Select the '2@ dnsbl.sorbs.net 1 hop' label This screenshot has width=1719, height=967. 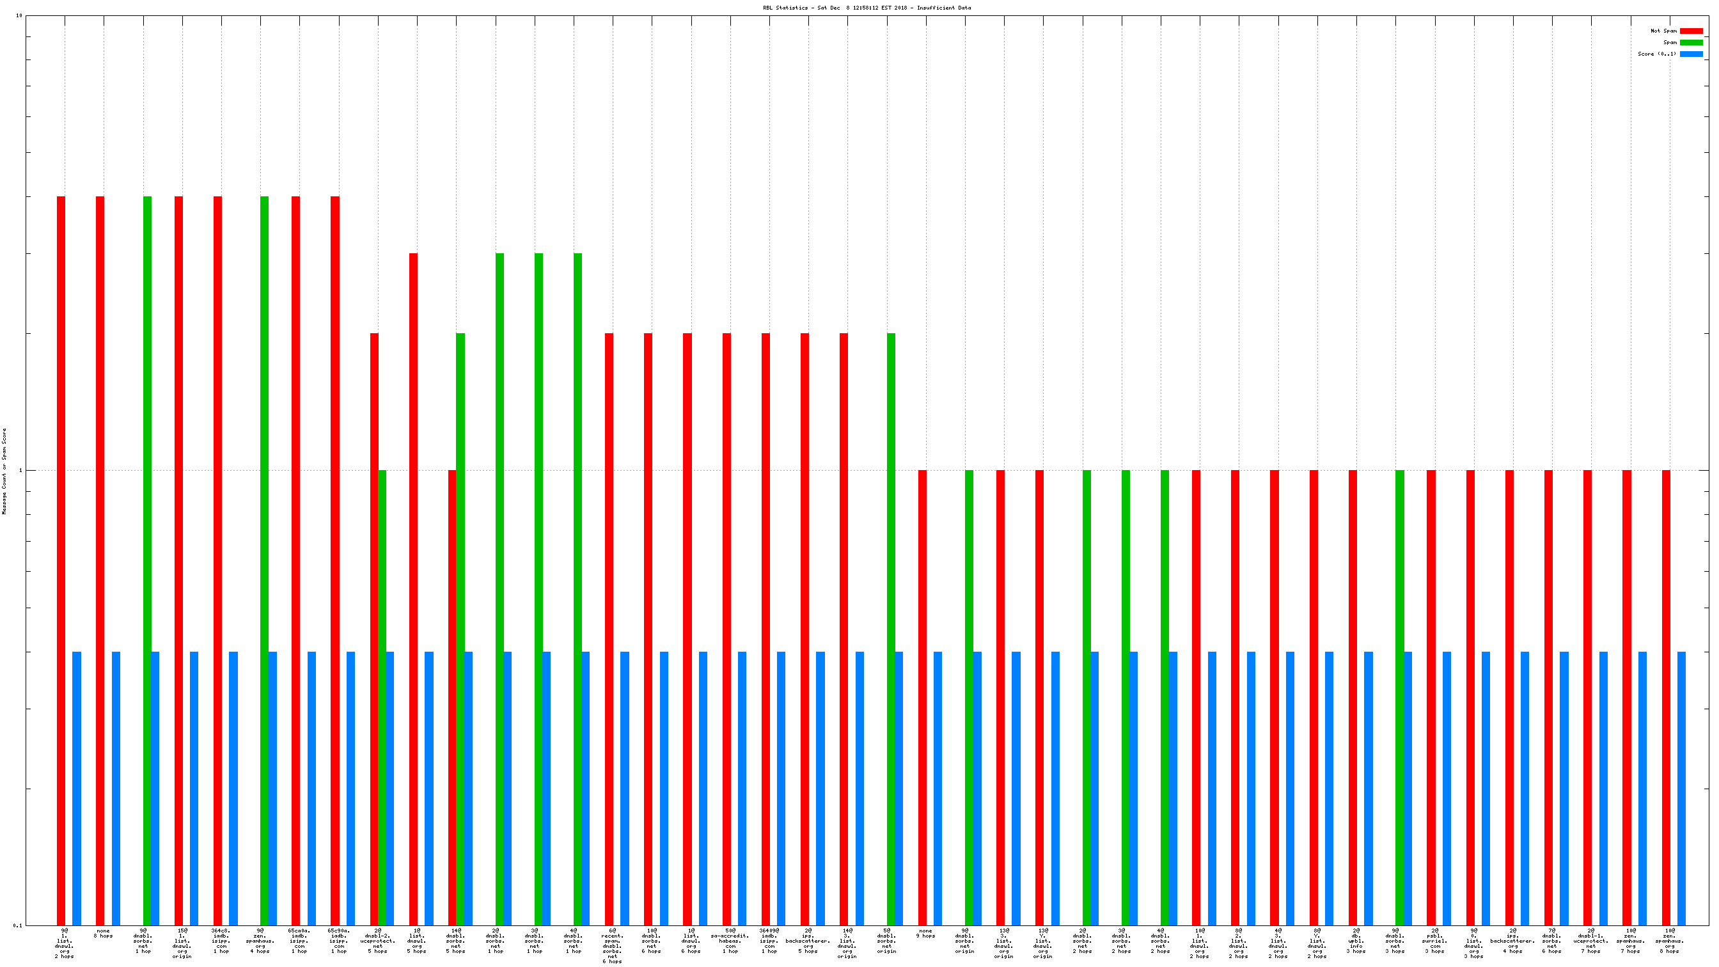pyautogui.click(x=495, y=941)
